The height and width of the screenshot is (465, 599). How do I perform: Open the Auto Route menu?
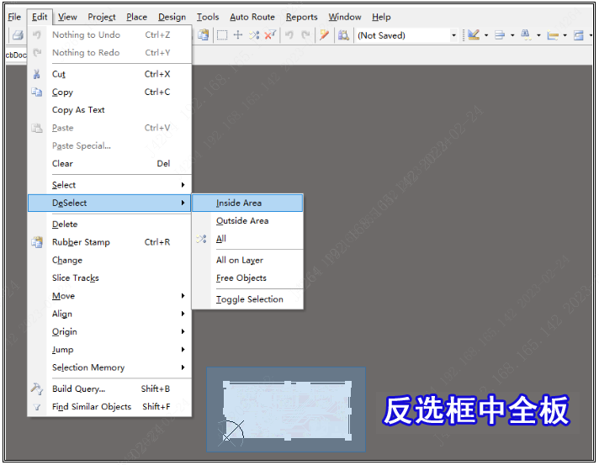tap(252, 17)
